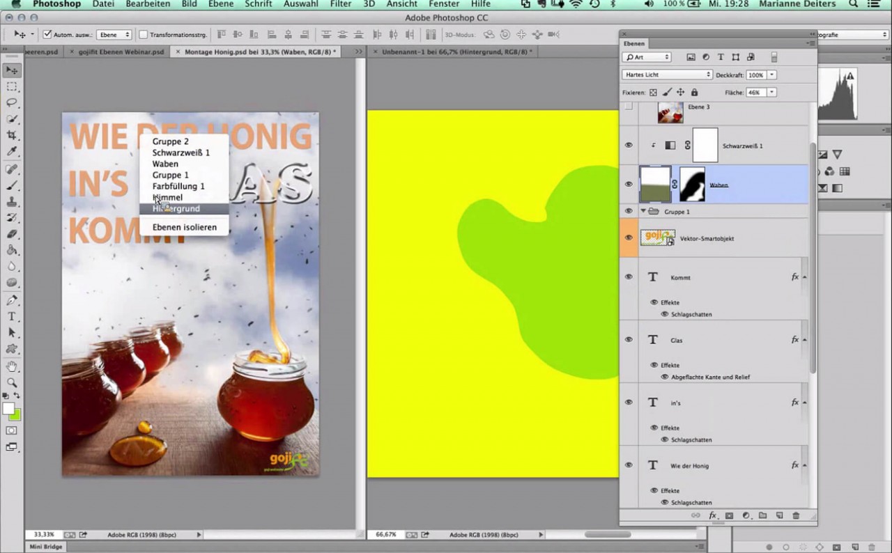Select the Zoom tool

(13, 382)
